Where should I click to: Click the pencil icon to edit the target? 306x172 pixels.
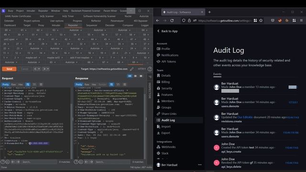[x=132, y=69]
